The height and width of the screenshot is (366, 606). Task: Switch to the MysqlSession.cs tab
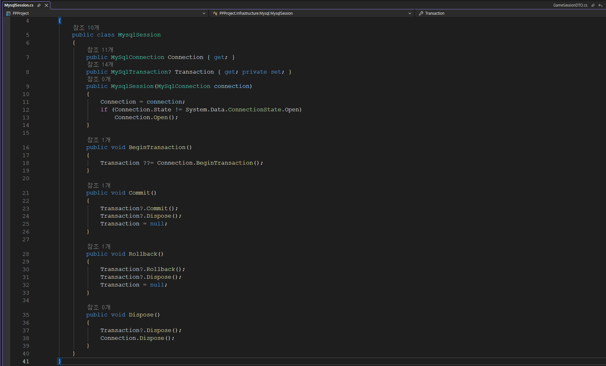coord(19,5)
